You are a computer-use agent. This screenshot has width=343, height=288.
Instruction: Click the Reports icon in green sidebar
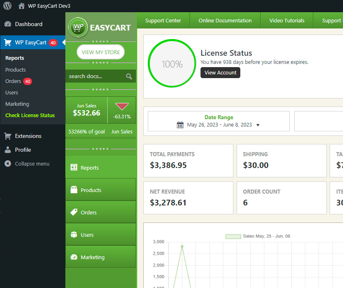pos(74,168)
